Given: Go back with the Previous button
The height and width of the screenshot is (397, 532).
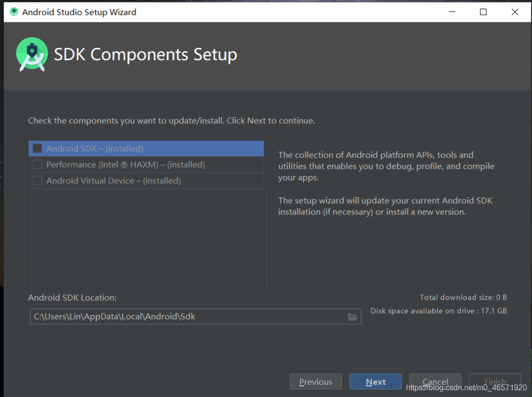Looking at the screenshot, I should click(315, 382).
